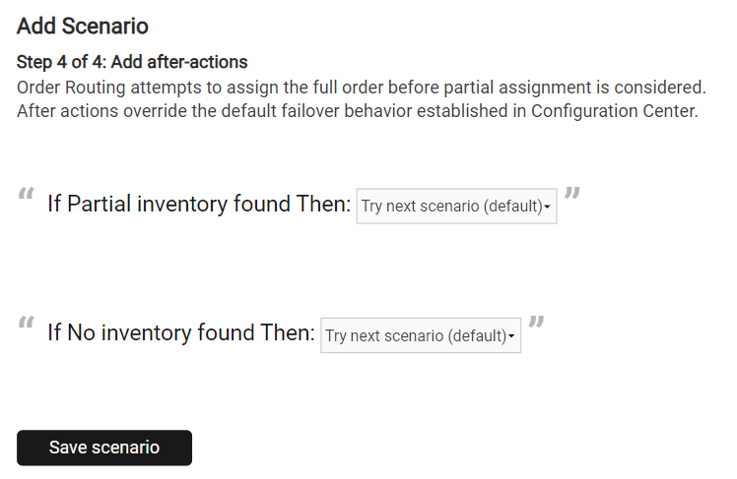
Task: Open the Partial inventory action dropdown
Action: click(x=455, y=207)
